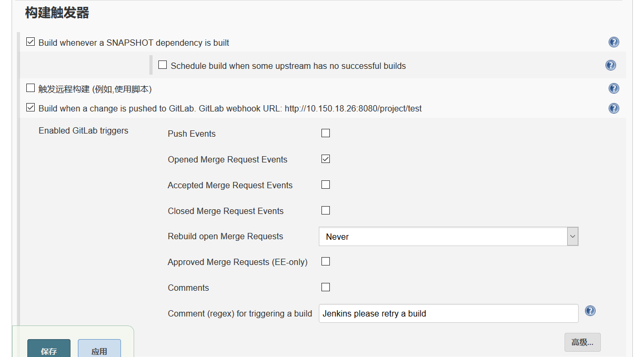Viewport: 635px width, 357px height.
Task: Uncheck Build whenever a SNAPSHOT dependency
Action: click(x=31, y=41)
